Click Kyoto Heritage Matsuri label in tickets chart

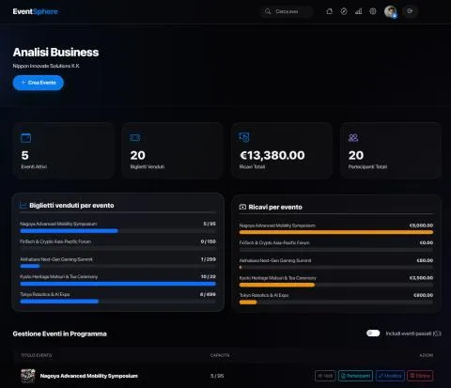59,276
